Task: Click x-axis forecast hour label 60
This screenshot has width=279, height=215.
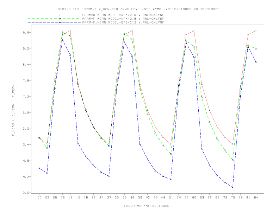Action: tap(194, 197)
